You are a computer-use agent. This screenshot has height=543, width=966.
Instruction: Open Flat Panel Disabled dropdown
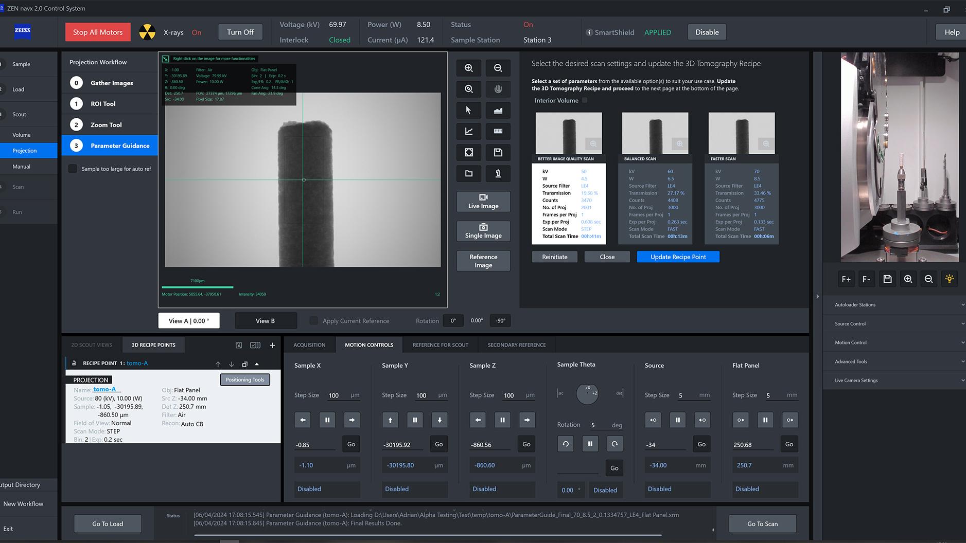pyautogui.click(x=765, y=489)
